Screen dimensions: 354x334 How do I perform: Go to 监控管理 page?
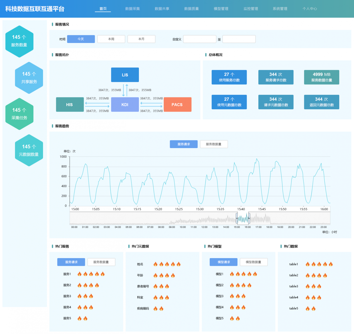[x=251, y=9]
